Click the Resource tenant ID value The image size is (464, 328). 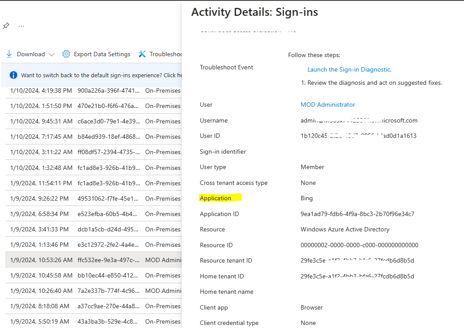click(357, 260)
